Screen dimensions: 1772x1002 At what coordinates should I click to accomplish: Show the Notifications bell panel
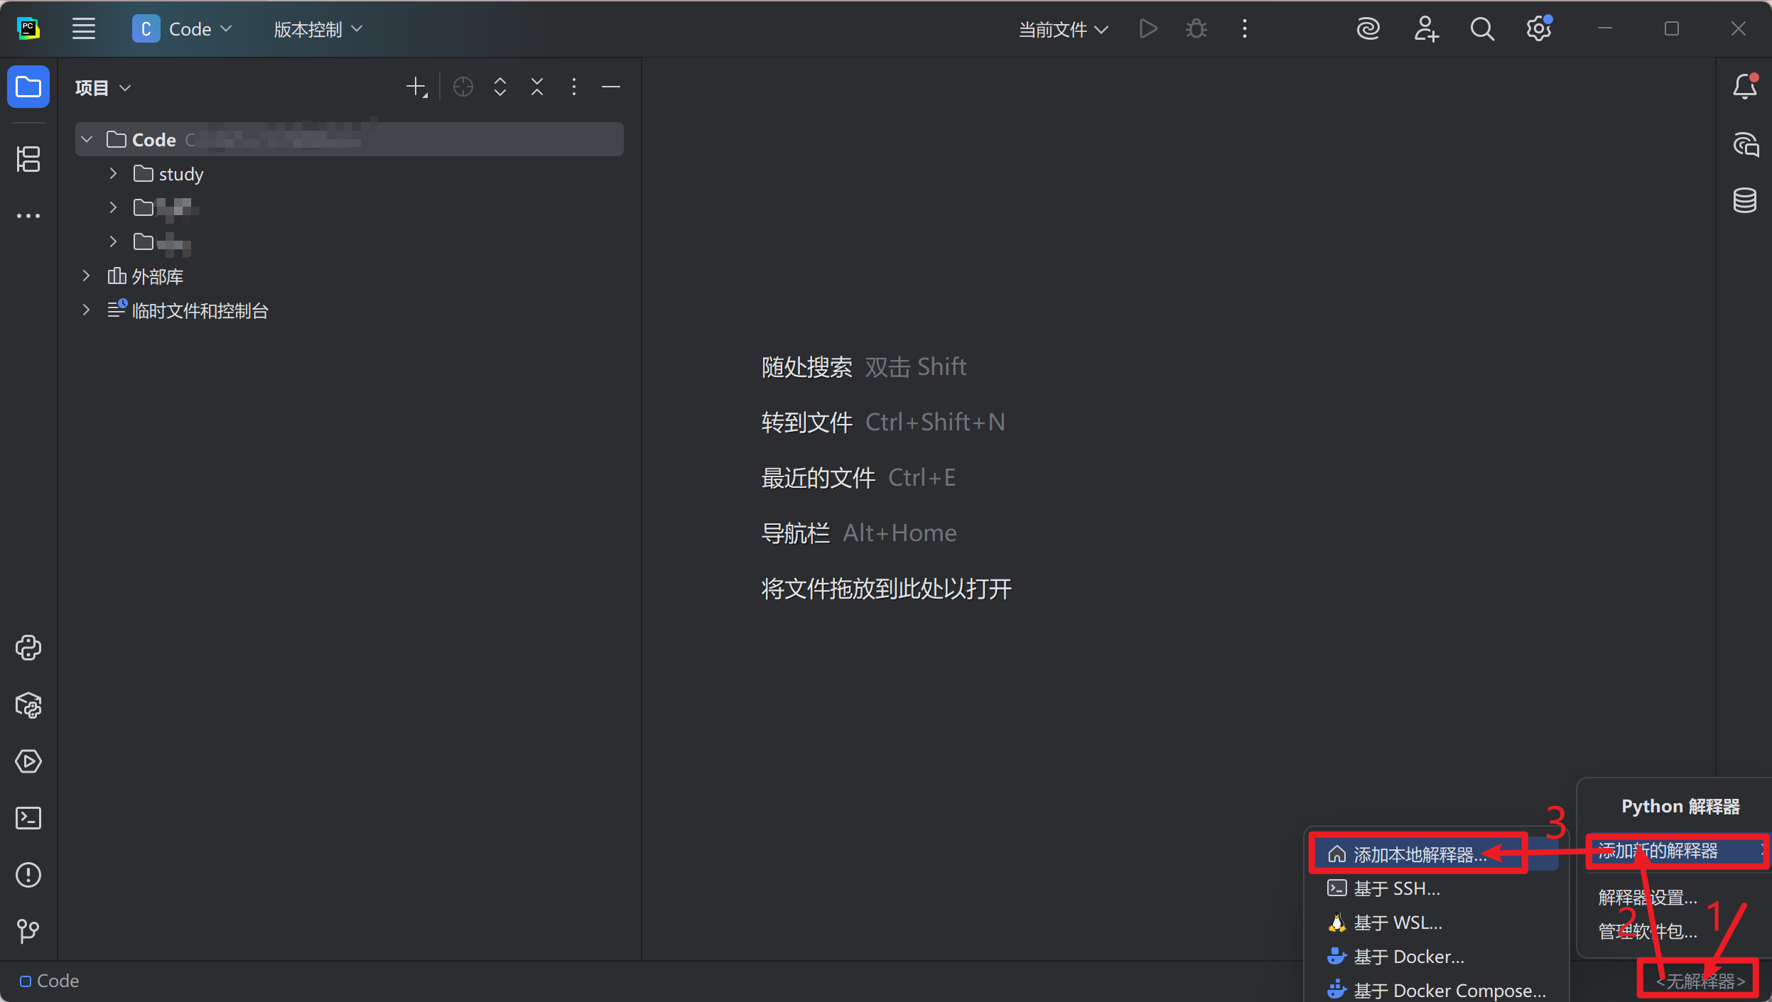[1745, 87]
